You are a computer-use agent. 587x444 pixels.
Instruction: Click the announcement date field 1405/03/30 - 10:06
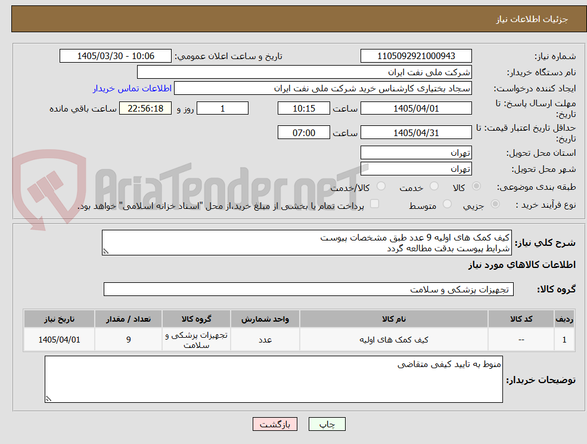(x=115, y=56)
